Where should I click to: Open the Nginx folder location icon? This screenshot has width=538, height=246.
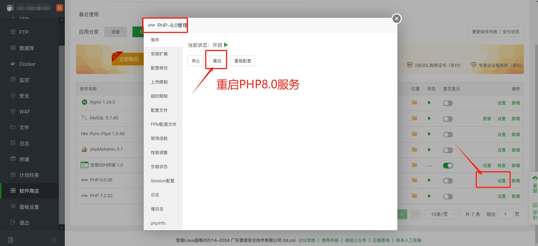414,102
